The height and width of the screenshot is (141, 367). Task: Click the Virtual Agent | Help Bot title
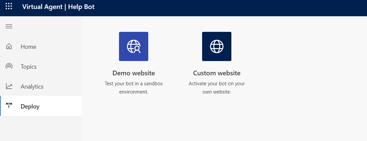click(x=59, y=7)
